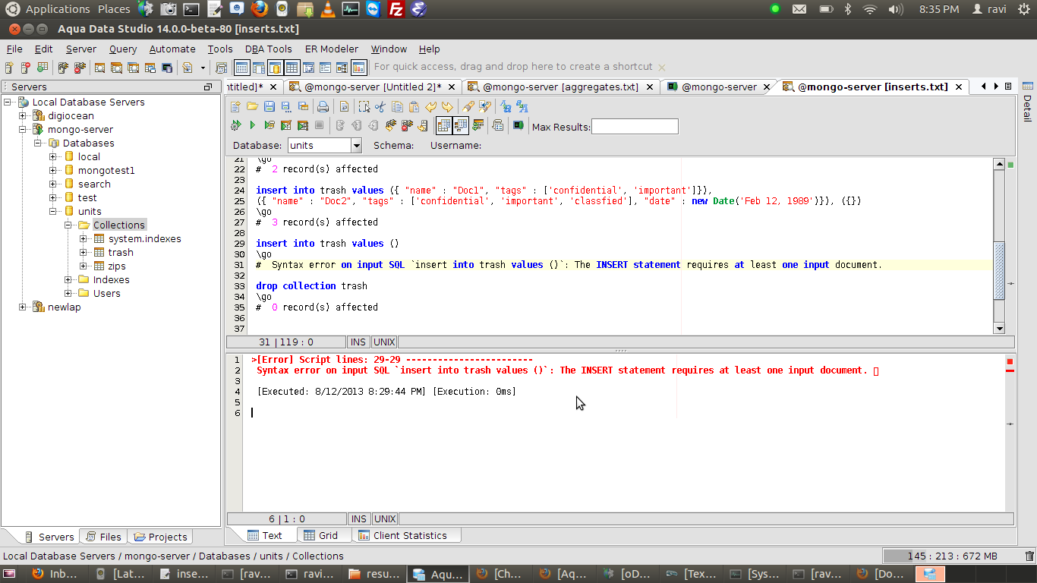Viewport: 1037px width, 583px height.
Task: Expand the newlap server node
Action: click(x=23, y=307)
